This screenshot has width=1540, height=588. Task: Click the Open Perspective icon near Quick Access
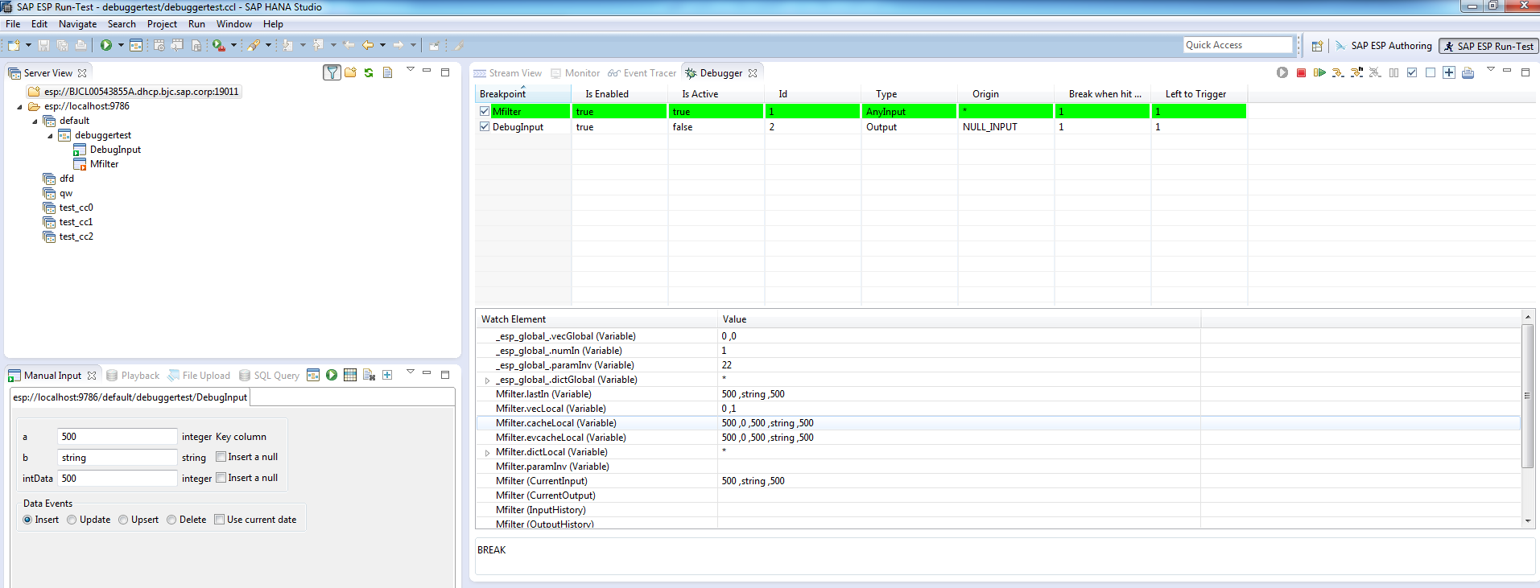(x=1317, y=46)
